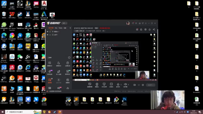Image resolution: width=203 pixels, height=114 pixels.
Task: Open Adobe Photoshop desktop shortcut
Action: point(124,101)
